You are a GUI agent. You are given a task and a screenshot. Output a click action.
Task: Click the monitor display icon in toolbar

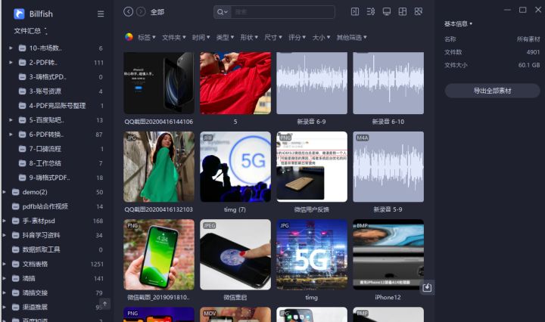point(387,12)
